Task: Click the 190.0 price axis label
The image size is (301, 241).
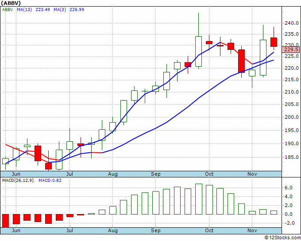Action: [291, 143]
